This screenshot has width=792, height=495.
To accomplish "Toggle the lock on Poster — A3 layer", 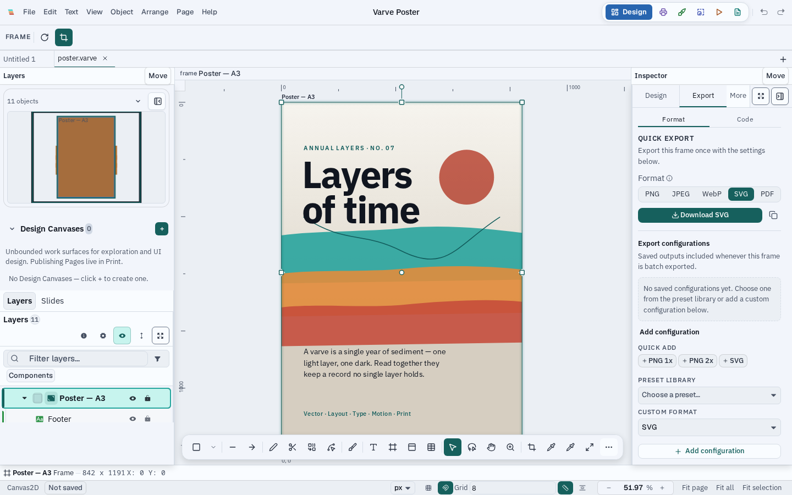I will [147, 398].
